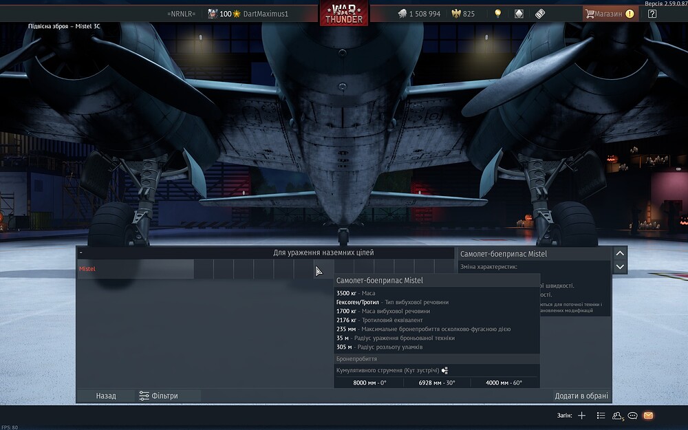Click the 1 508 994 Silver Lions balance
The image size is (688, 430).
click(x=424, y=14)
